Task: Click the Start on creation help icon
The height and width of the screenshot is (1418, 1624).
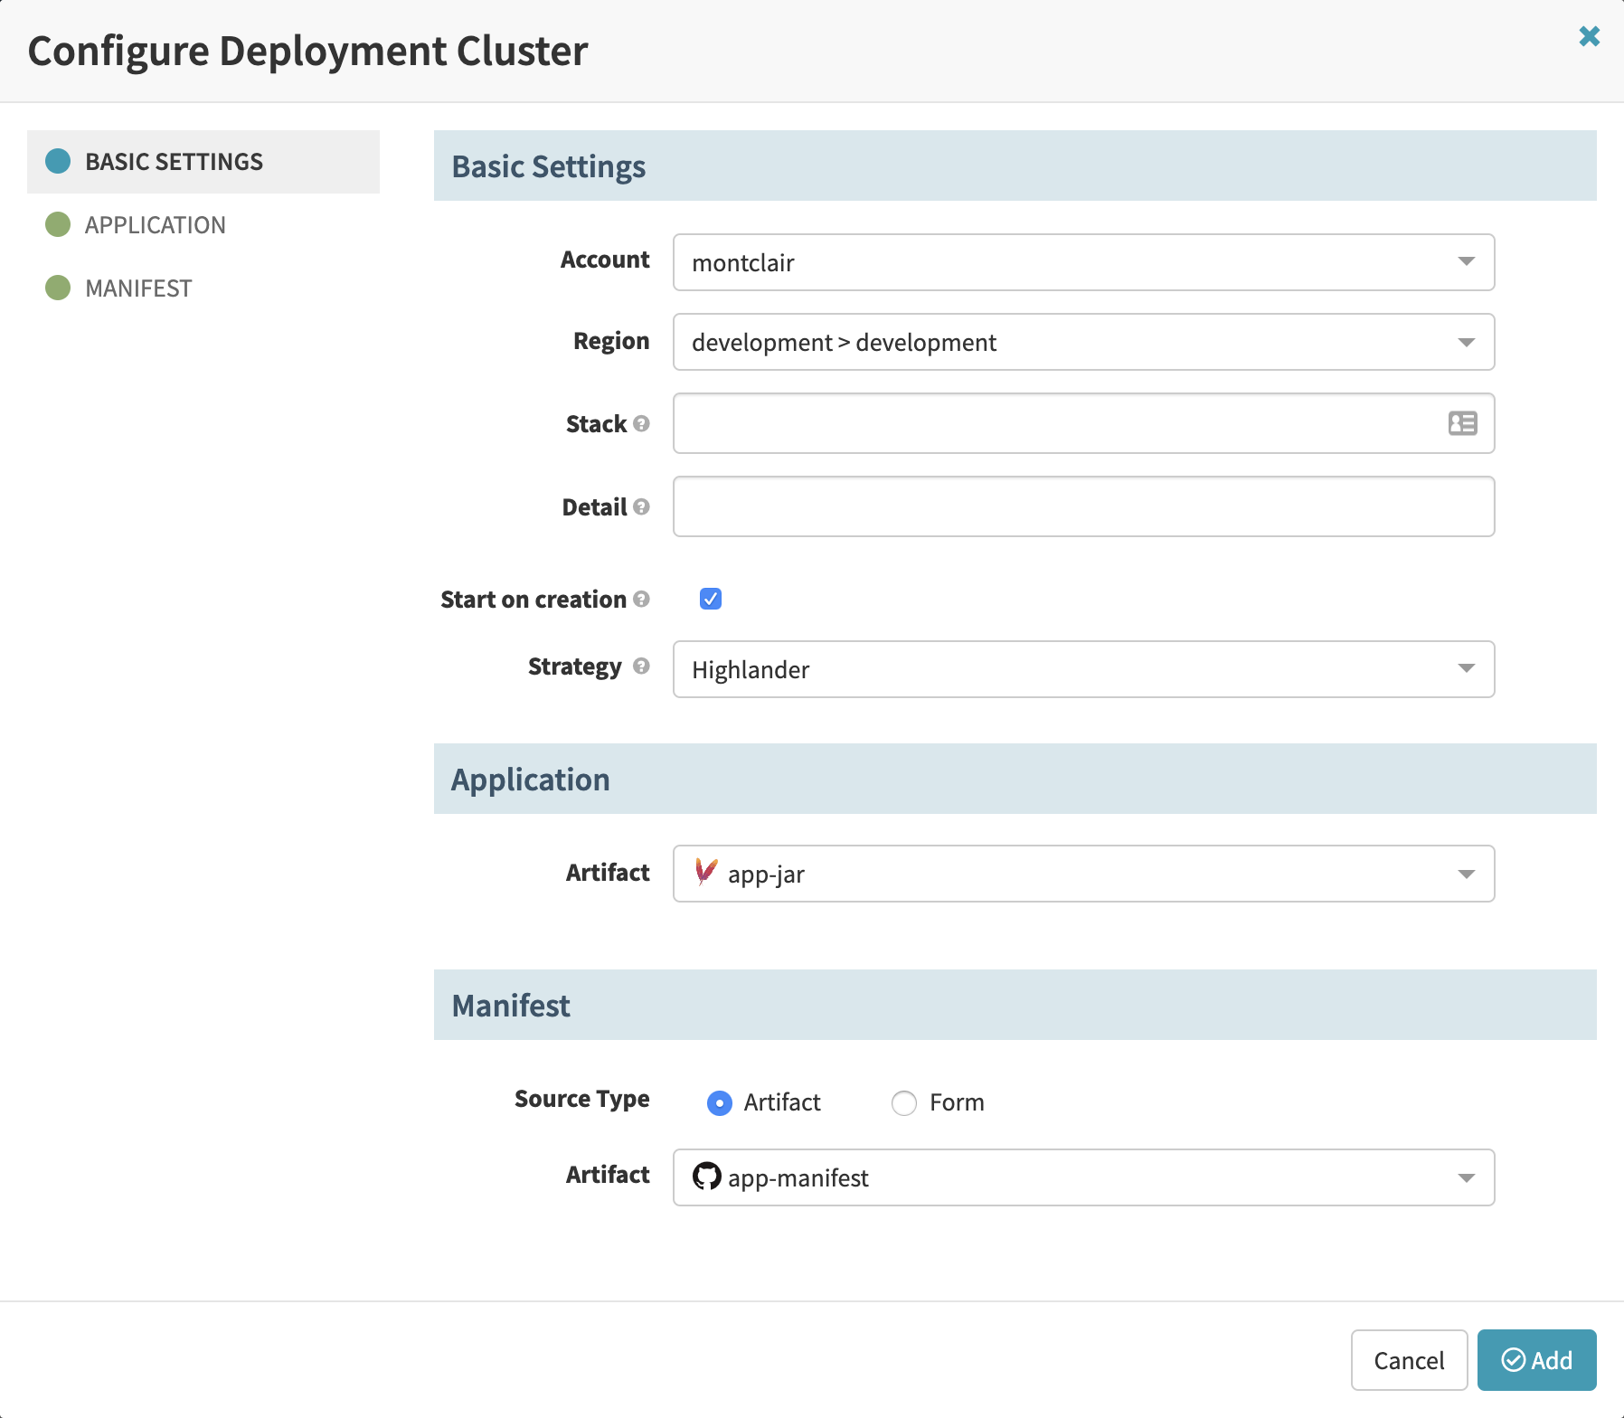Action: click(641, 599)
